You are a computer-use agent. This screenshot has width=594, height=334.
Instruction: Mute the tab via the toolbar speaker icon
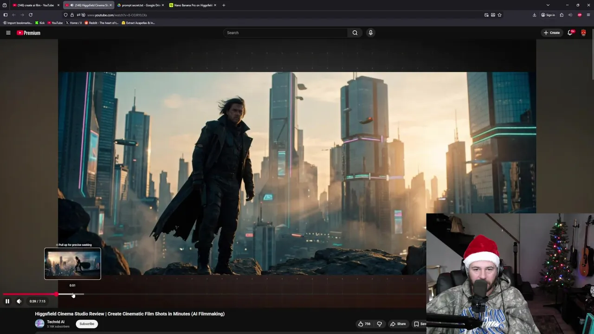[570, 15]
